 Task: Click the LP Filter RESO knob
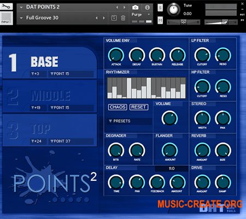(223, 55)
